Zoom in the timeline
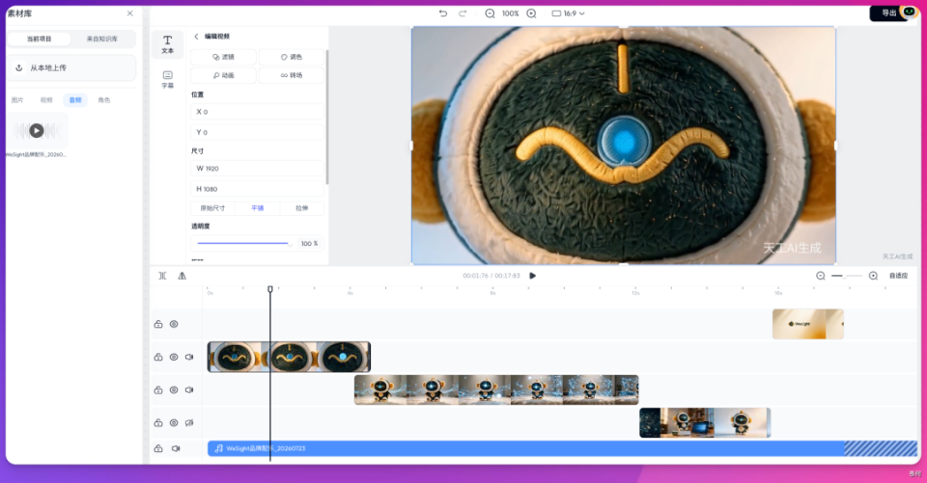 coord(873,276)
